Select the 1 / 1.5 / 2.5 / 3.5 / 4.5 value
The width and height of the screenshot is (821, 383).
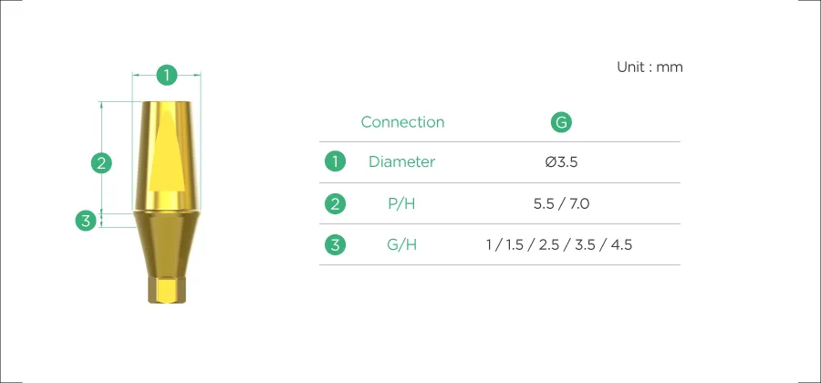[x=559, y=244]
